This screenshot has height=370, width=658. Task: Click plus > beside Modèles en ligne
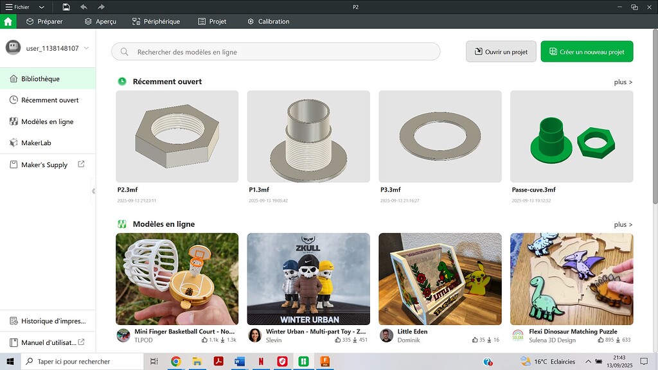(x=623, y=224)
